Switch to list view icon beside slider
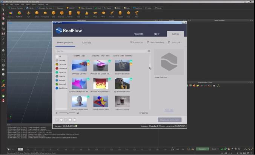The height and width of the screenshot is (155, 255). pos(57,113)
